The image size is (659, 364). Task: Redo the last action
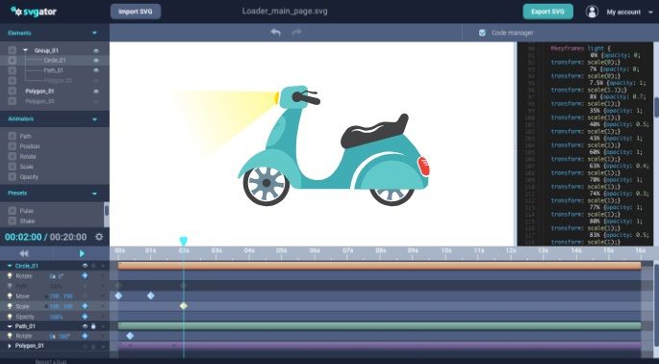(x=296, y=33)
